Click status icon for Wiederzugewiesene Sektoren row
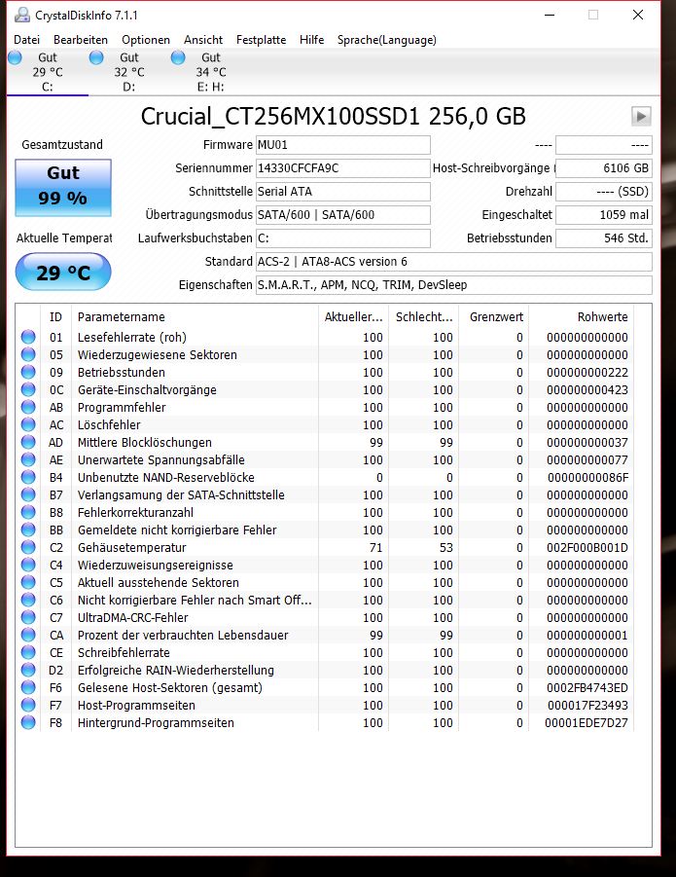 28,354
